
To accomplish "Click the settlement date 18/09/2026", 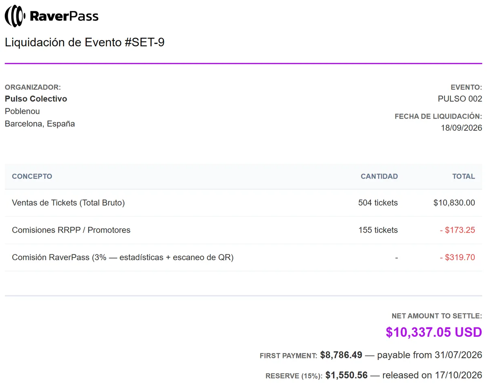I will [461, 128].
